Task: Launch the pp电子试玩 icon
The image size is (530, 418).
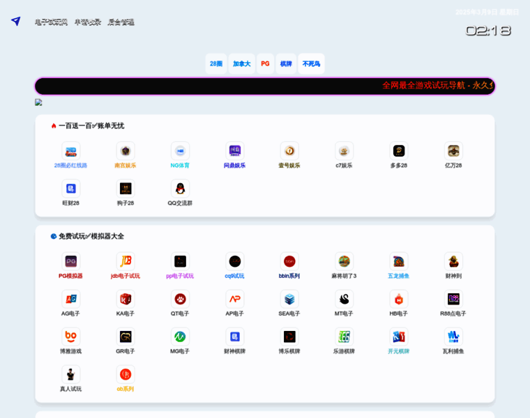Action: point(180,261)
